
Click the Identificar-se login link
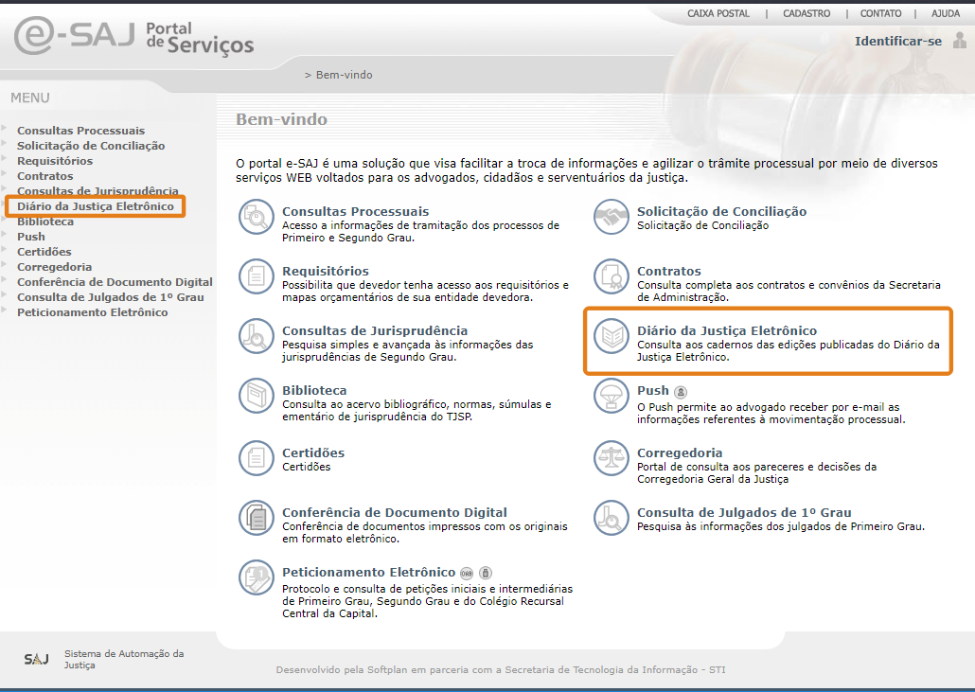pyautogui.click(x=898, y=41)
